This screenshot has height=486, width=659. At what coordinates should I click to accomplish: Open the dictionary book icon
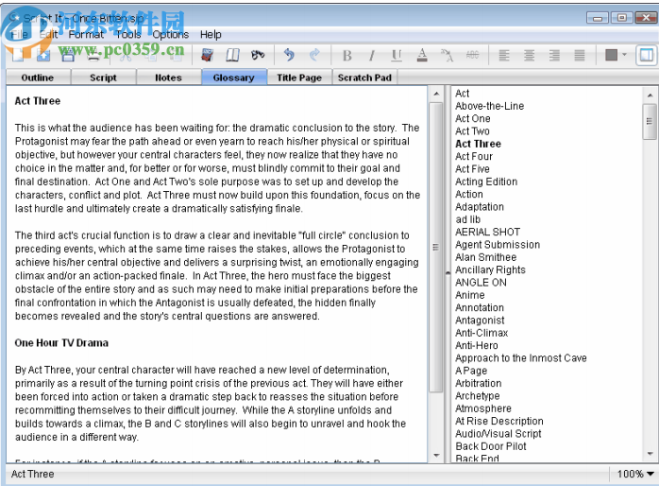point(207,55)
